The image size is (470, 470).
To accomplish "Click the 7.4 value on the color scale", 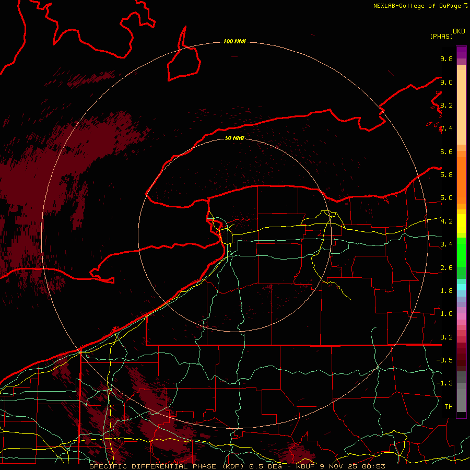I will click(x=446, y=128).
